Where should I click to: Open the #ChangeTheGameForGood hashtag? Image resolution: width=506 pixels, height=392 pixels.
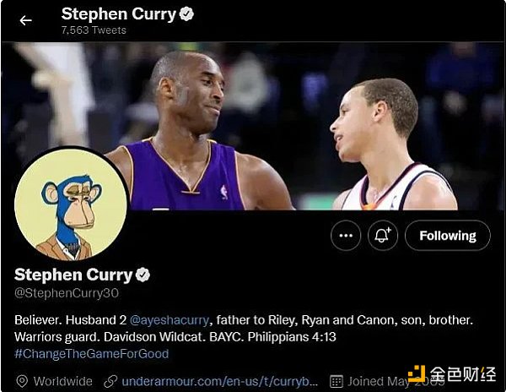92,353
